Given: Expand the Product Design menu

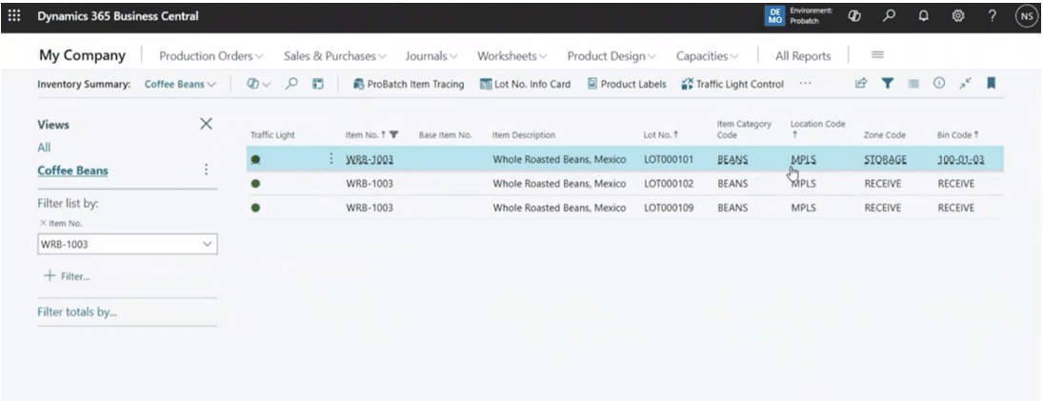Looking at the screenshot, I should tap(612, 56).
